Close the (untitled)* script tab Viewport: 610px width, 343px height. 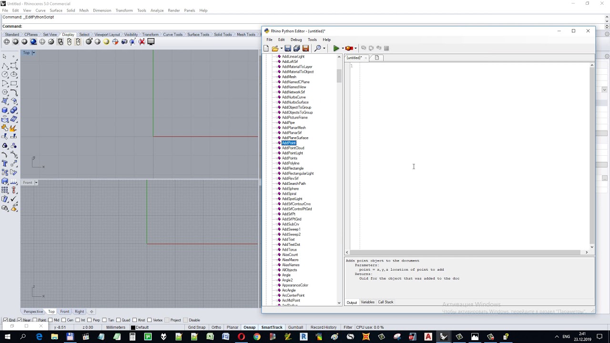click(366, 58)
